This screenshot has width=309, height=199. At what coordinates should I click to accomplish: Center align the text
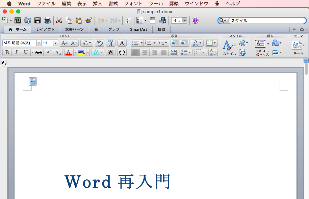point(145,52)
